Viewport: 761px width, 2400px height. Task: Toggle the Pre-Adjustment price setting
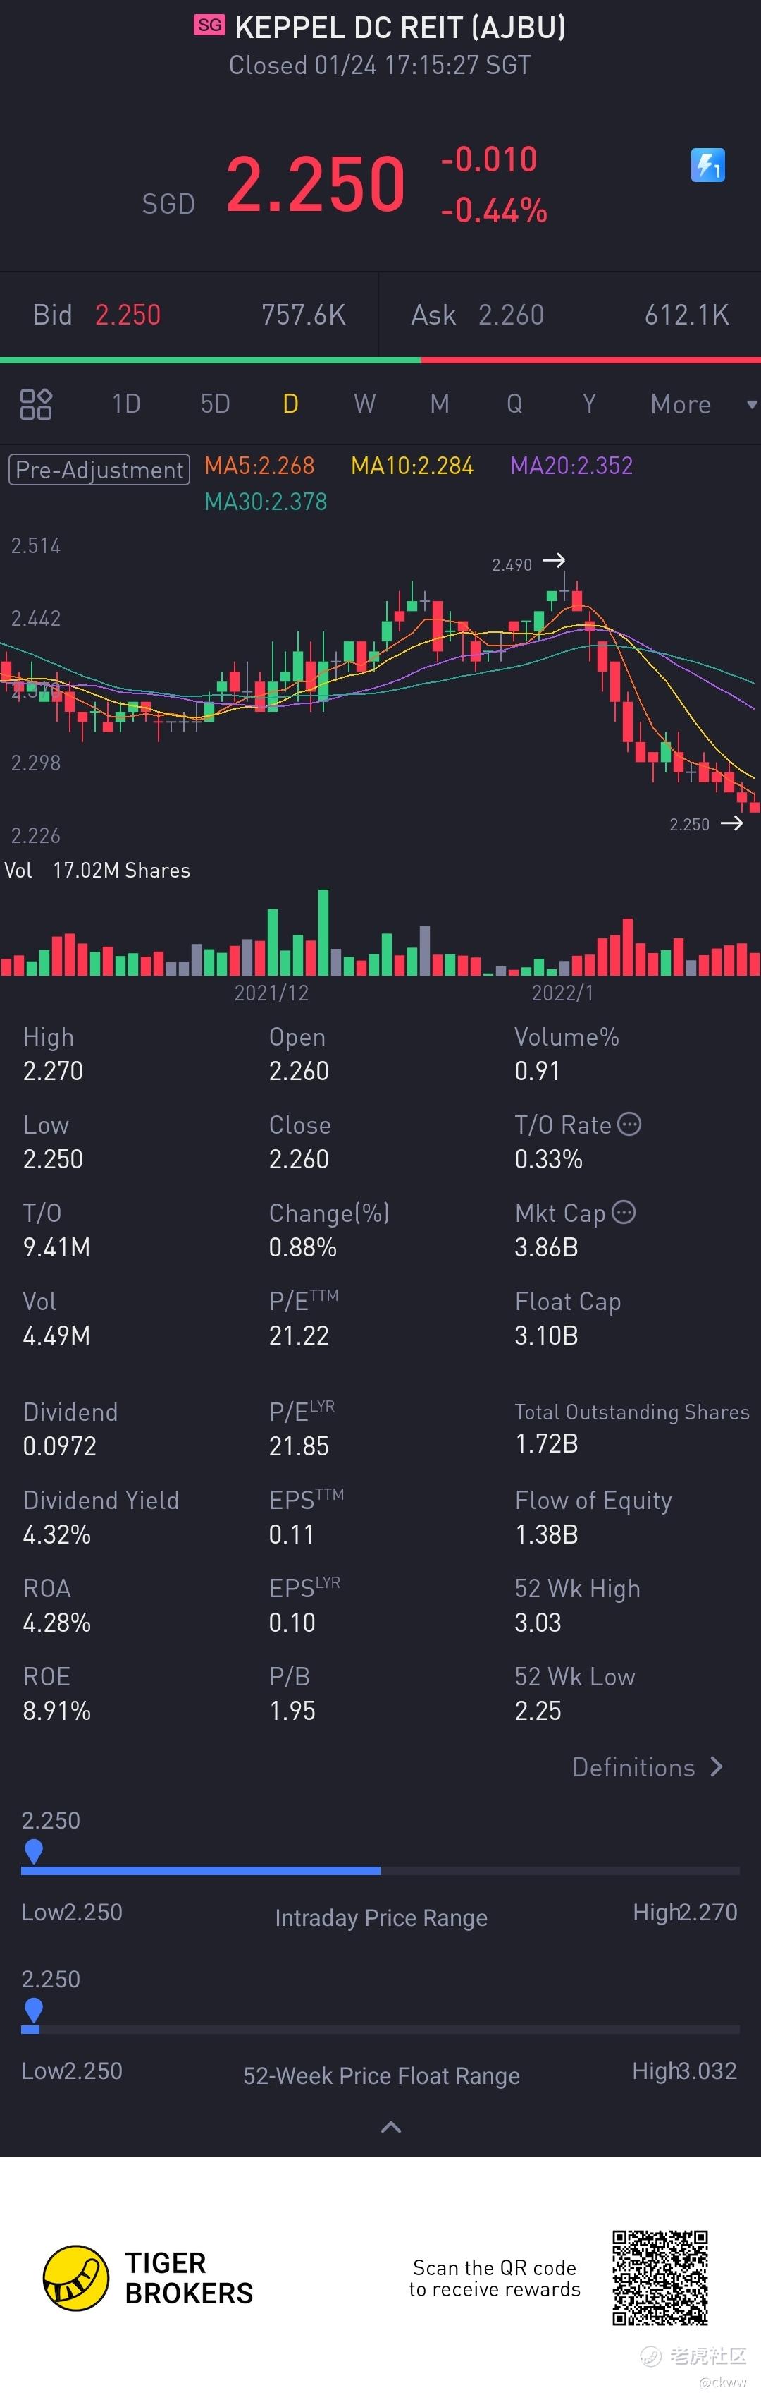click(99, 468)
